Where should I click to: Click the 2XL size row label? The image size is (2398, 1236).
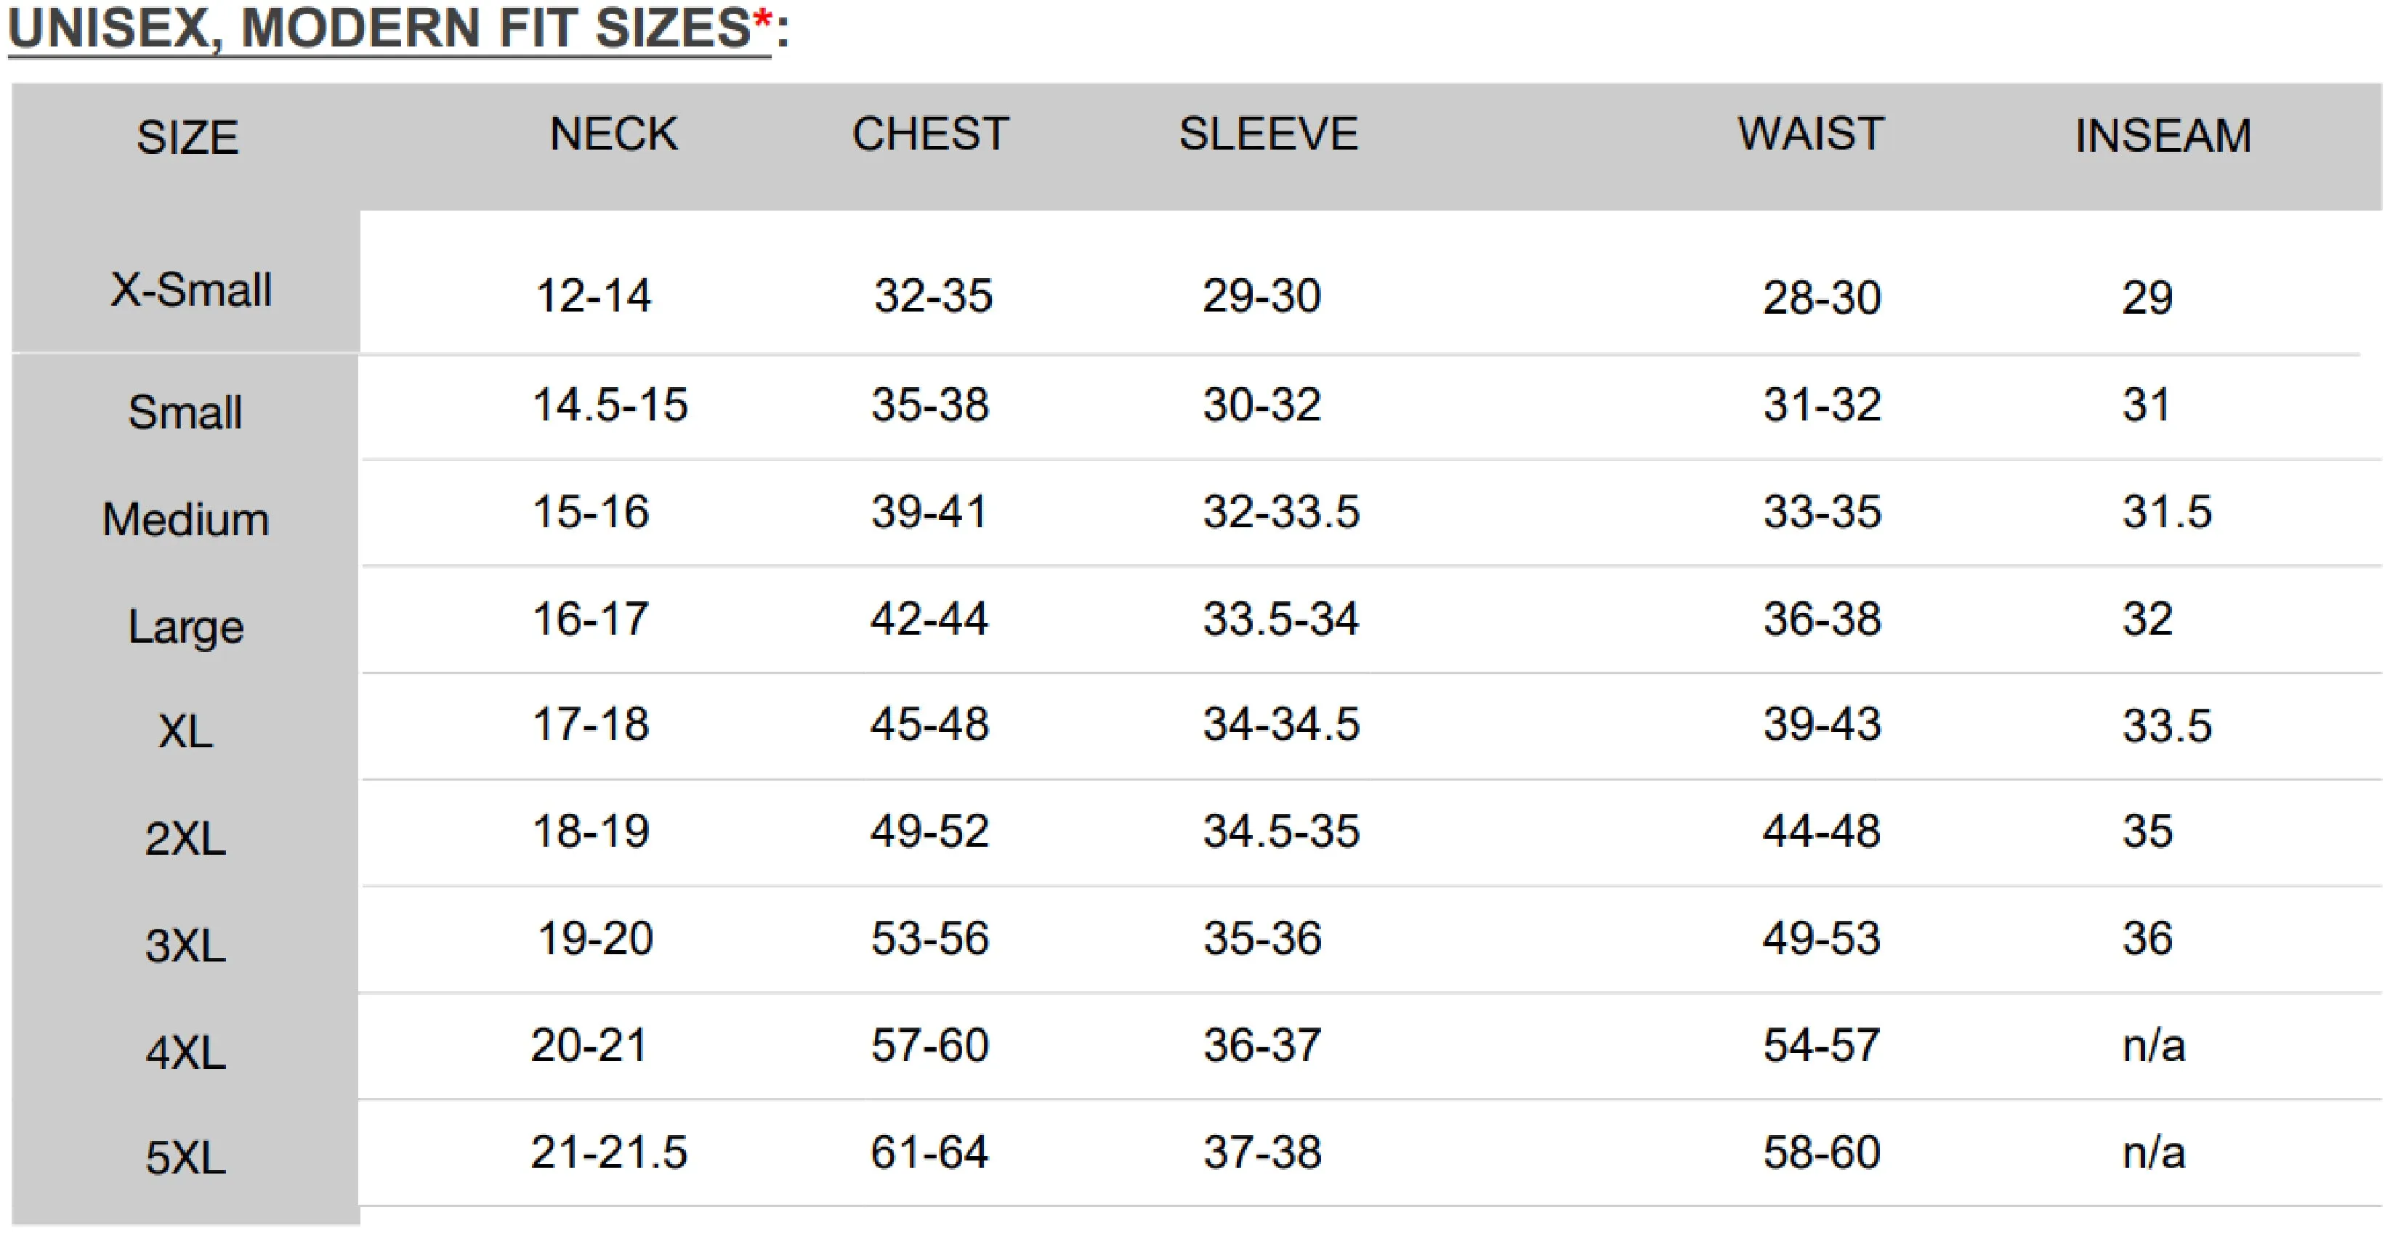point(185,839)
